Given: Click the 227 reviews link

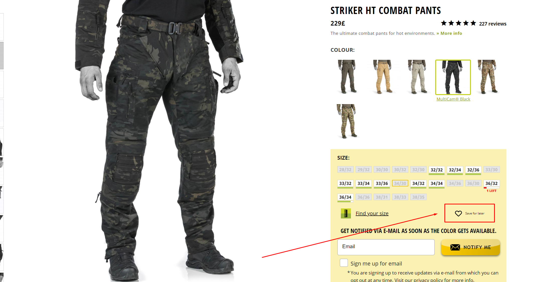Looking at the screenshot, I should (493, 24).
